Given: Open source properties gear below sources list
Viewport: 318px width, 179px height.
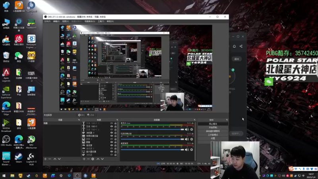Looking at the screenshot, I should [x=93, y=159].
